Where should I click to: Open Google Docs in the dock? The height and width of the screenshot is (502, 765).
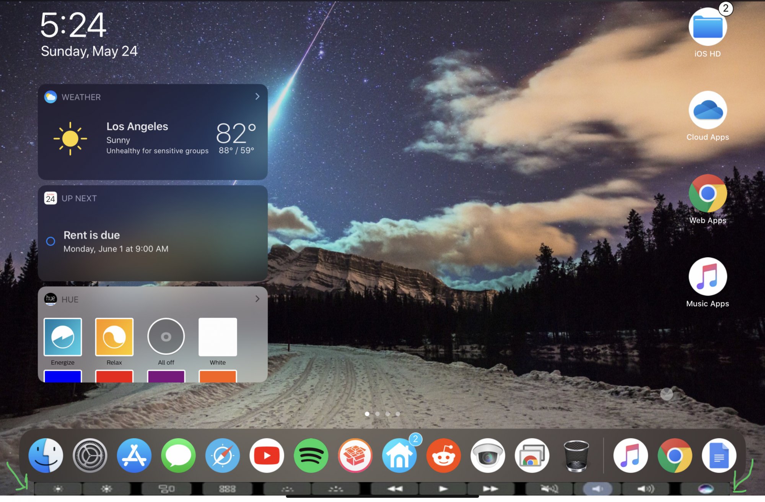[719, 455]
